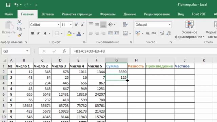Image resolution: width=217 pixels, height=122 pixels.
Task: Click the Middle Align icon
Action: pos(97,25)
